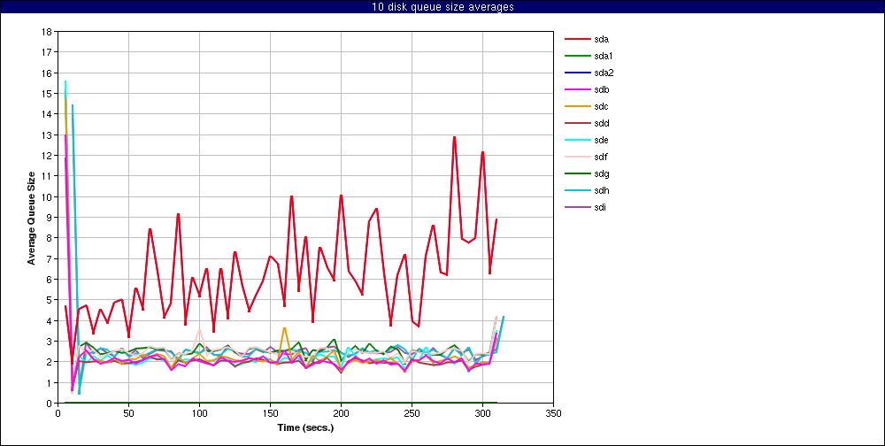Click the brown sdd legend line swatch
Screen dimensions: 885x446
pos(576,123)
